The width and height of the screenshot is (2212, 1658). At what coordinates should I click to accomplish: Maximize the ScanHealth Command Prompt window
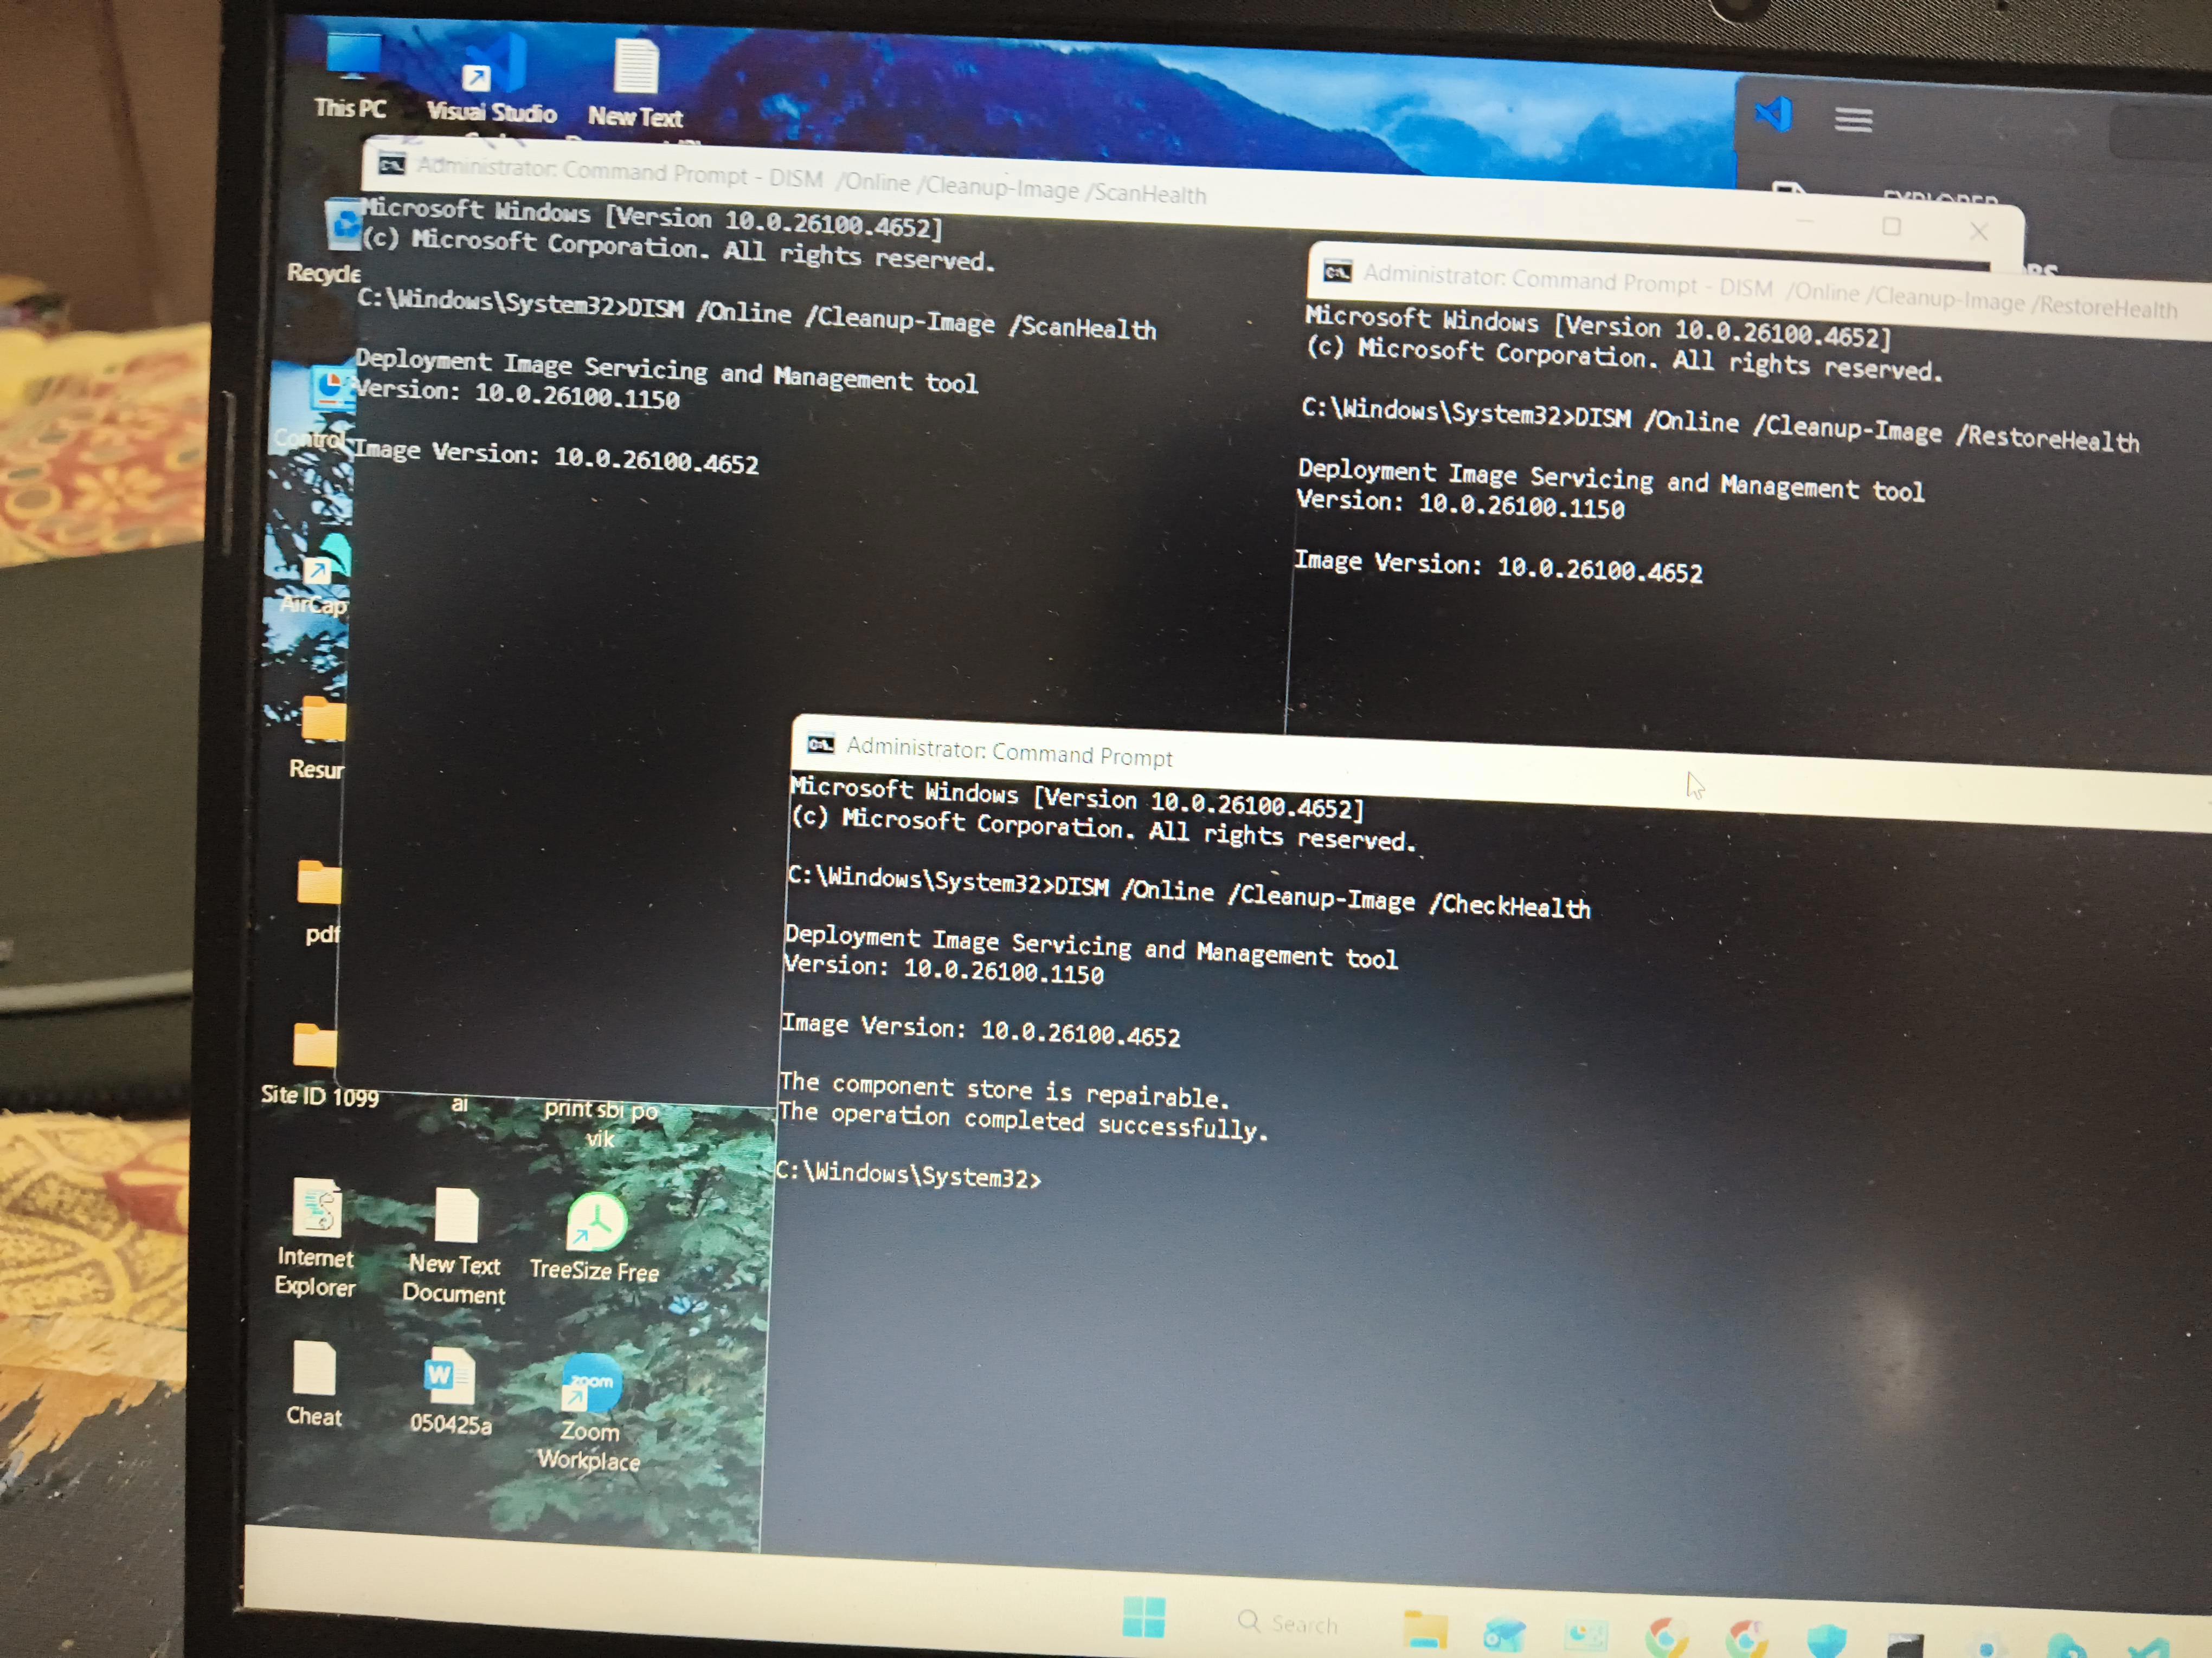[1891, 227]
